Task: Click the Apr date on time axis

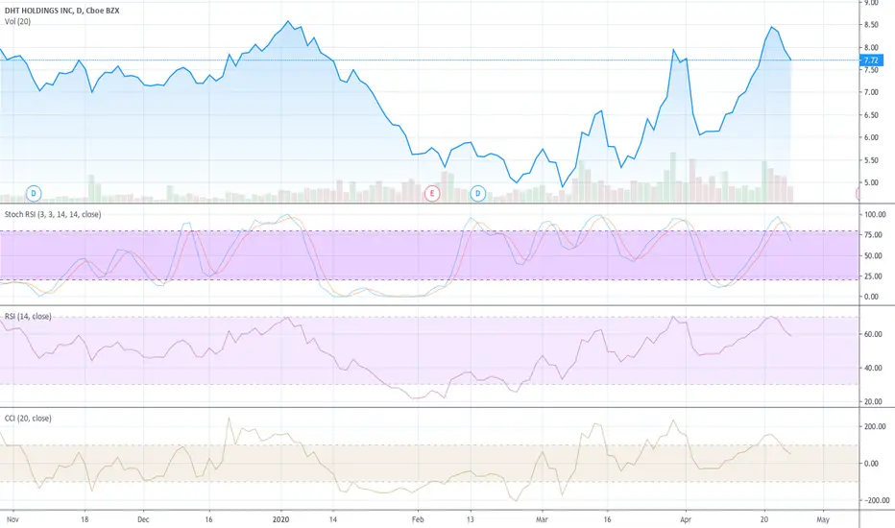Action: (686, 519)
